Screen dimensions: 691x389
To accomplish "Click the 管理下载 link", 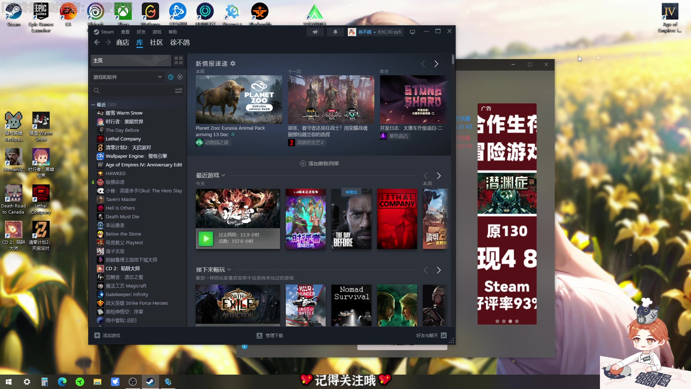I will tap(274, 335).
